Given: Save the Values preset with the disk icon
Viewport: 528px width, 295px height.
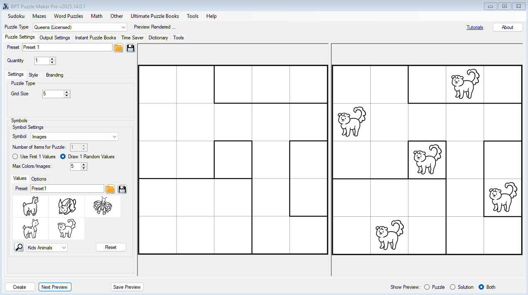Looking at the screenshot, I should point(122,189).
